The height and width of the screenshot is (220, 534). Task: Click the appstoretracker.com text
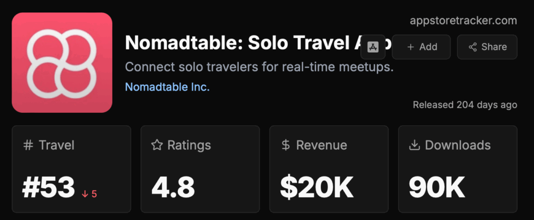[x=464, y=21]
